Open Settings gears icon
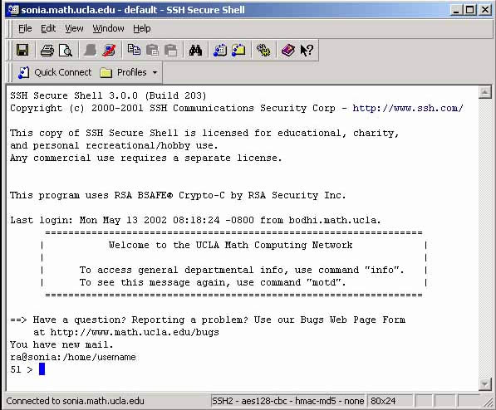 pyautogui.click(x=263, y=50)
